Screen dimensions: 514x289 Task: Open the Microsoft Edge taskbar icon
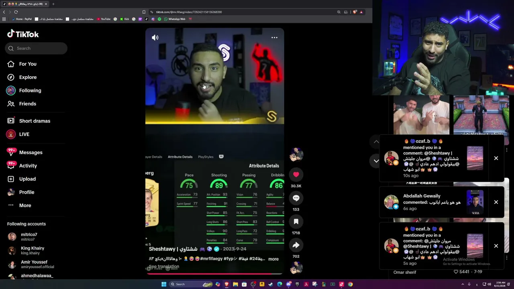coord(279,285)
